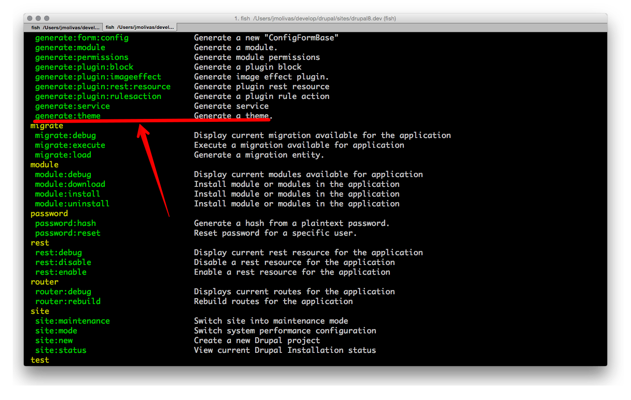Click 'Generate plugin rest resource' description

262,87
